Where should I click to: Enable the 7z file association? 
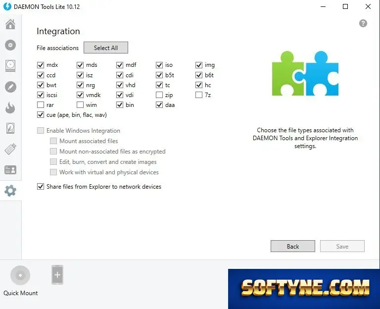tap(199, 95)
